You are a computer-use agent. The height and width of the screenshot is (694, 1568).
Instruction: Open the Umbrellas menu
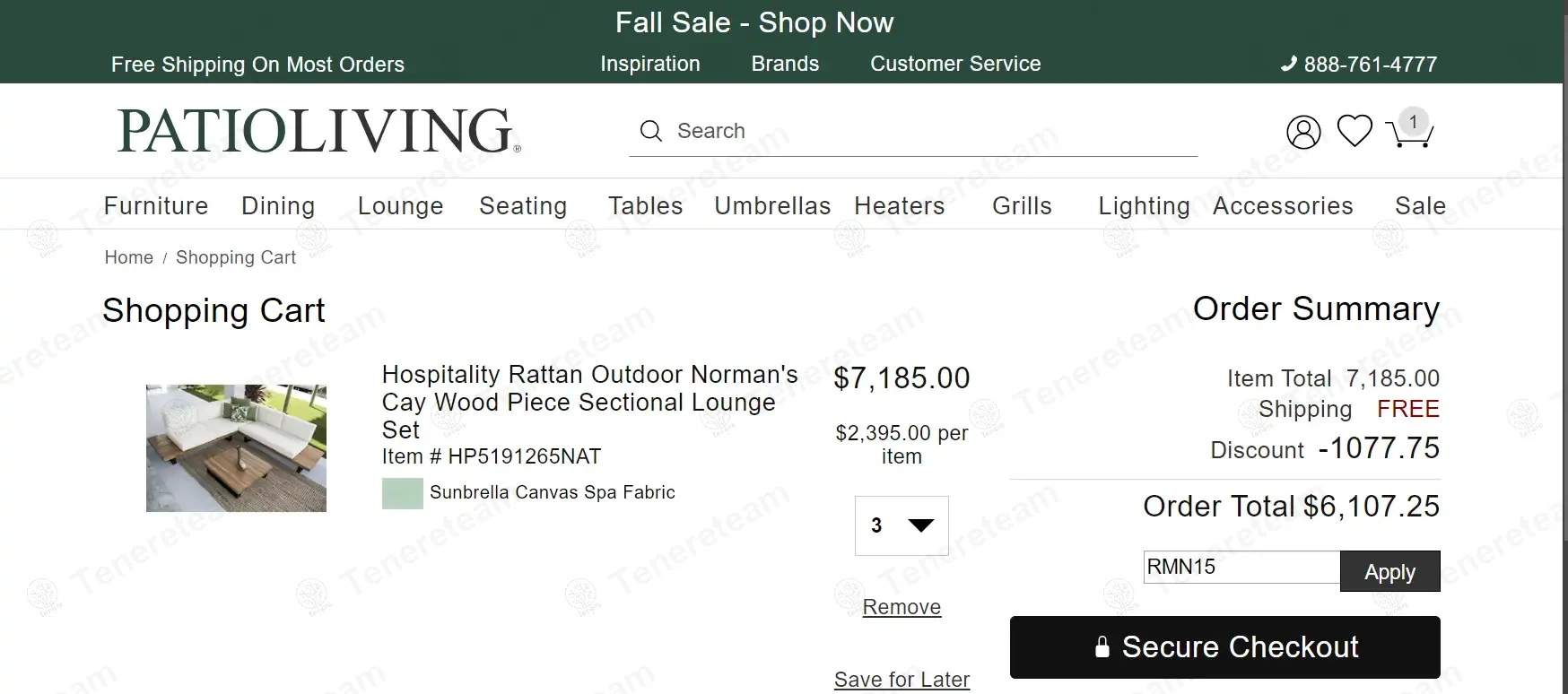pos(772,206)
